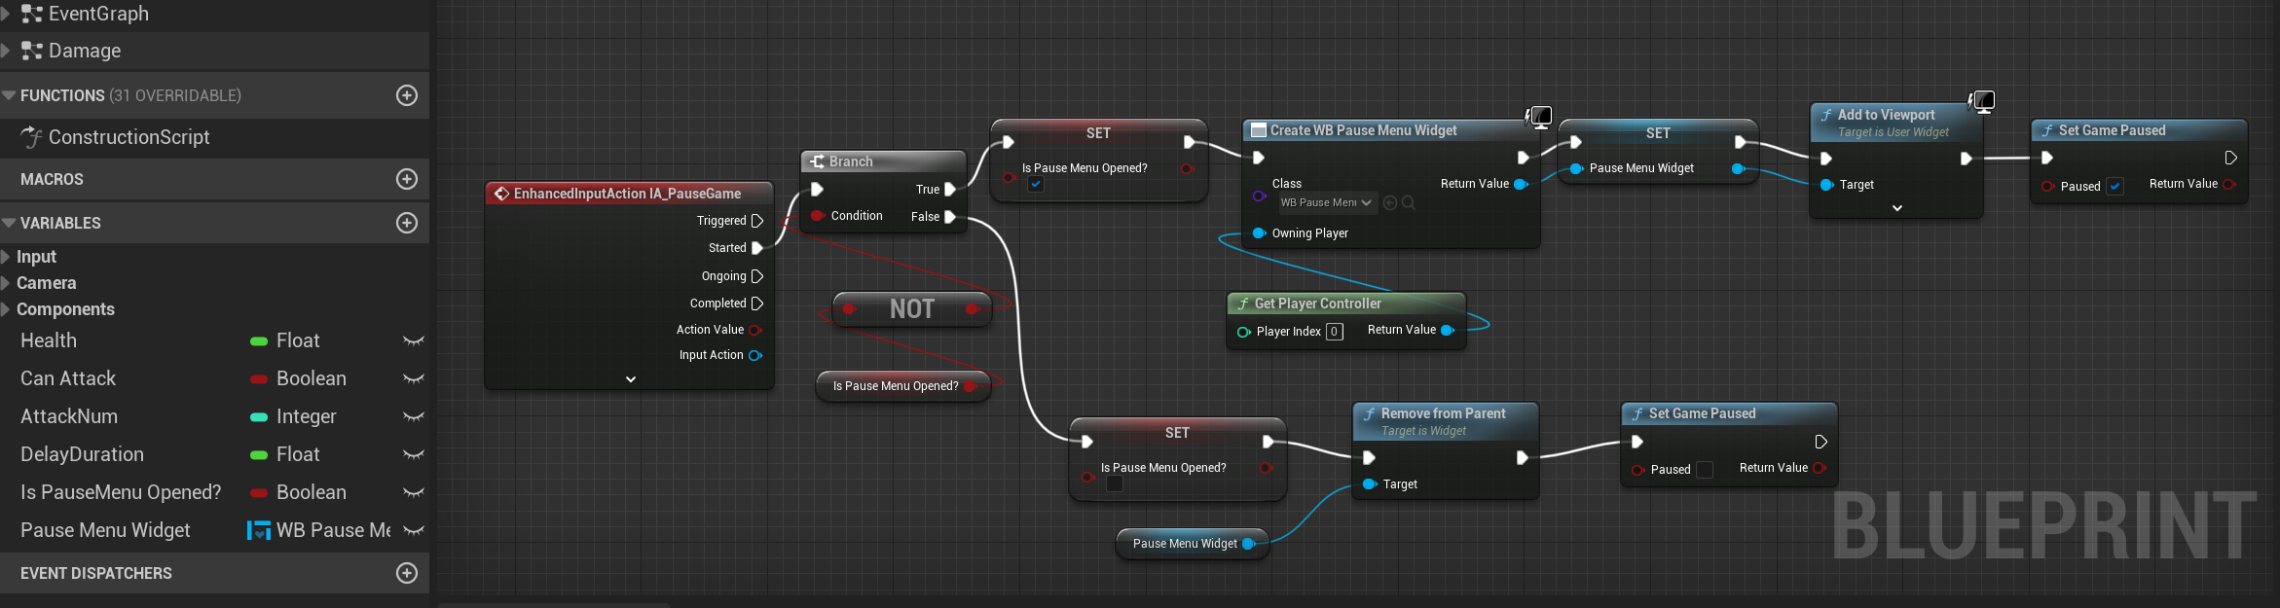Click the Branch True output pin
The width and height of the screenshot is (2280, 608).
[x=950, y=190]
